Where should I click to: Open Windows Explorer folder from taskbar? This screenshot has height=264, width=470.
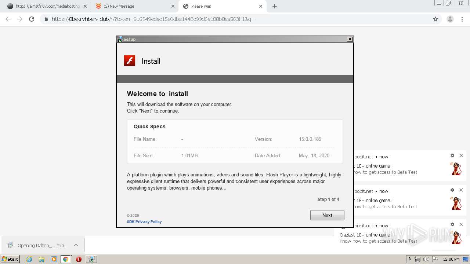pos(41,259)
